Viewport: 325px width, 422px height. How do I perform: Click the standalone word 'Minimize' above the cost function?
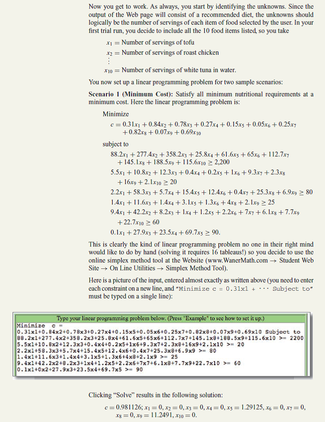[116, 114]
